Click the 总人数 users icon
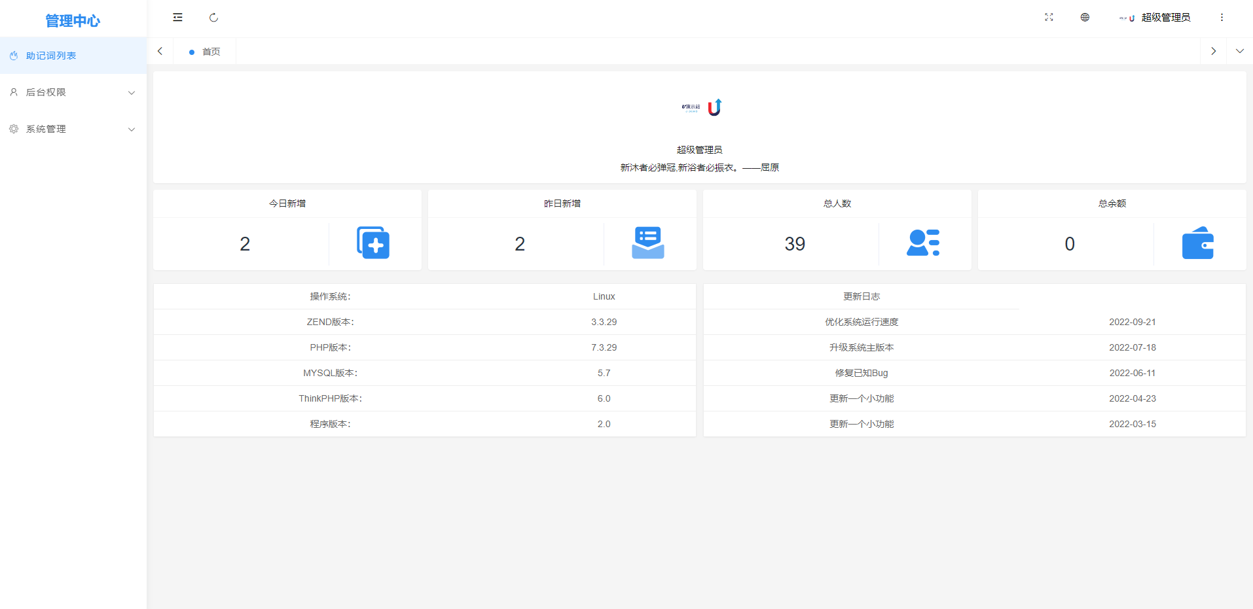Screen dimensions: 1253x609 pos(923,243)
